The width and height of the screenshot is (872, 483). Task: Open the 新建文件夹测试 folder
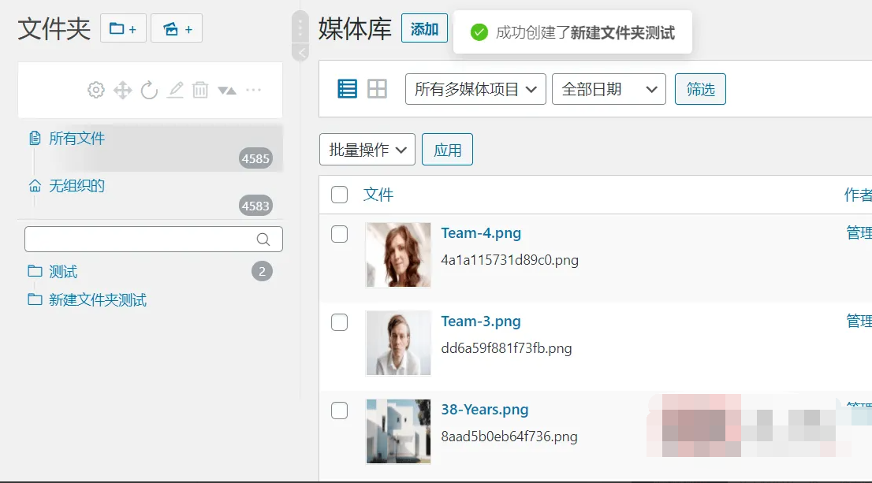[98, 300]
